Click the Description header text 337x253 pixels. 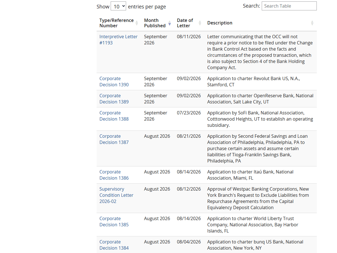[220, 23]
